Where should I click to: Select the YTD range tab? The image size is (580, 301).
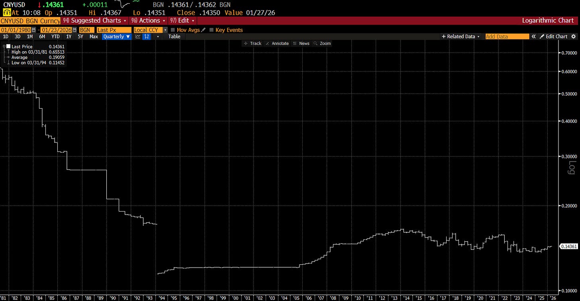pos(55,37)
